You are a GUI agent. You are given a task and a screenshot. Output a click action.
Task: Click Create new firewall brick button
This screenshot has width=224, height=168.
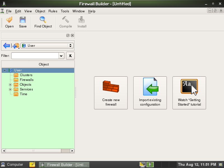click(x=111, y=93)
